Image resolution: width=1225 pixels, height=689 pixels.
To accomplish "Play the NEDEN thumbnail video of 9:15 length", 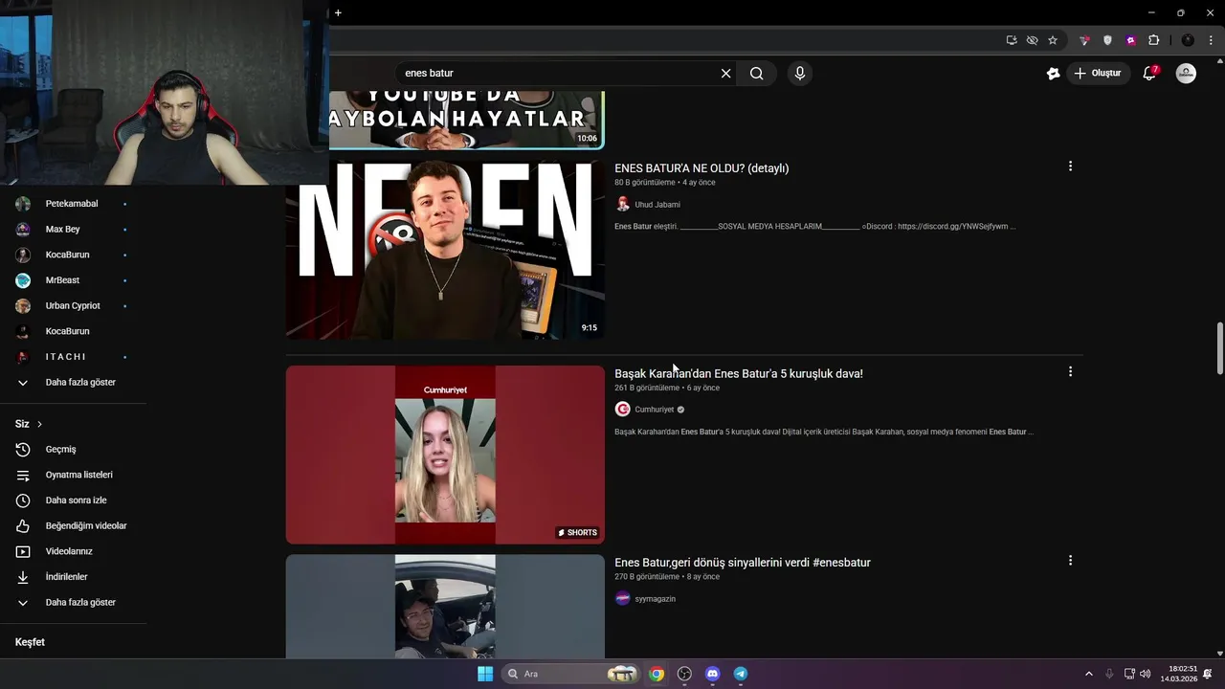I will (x=445, y=249).
